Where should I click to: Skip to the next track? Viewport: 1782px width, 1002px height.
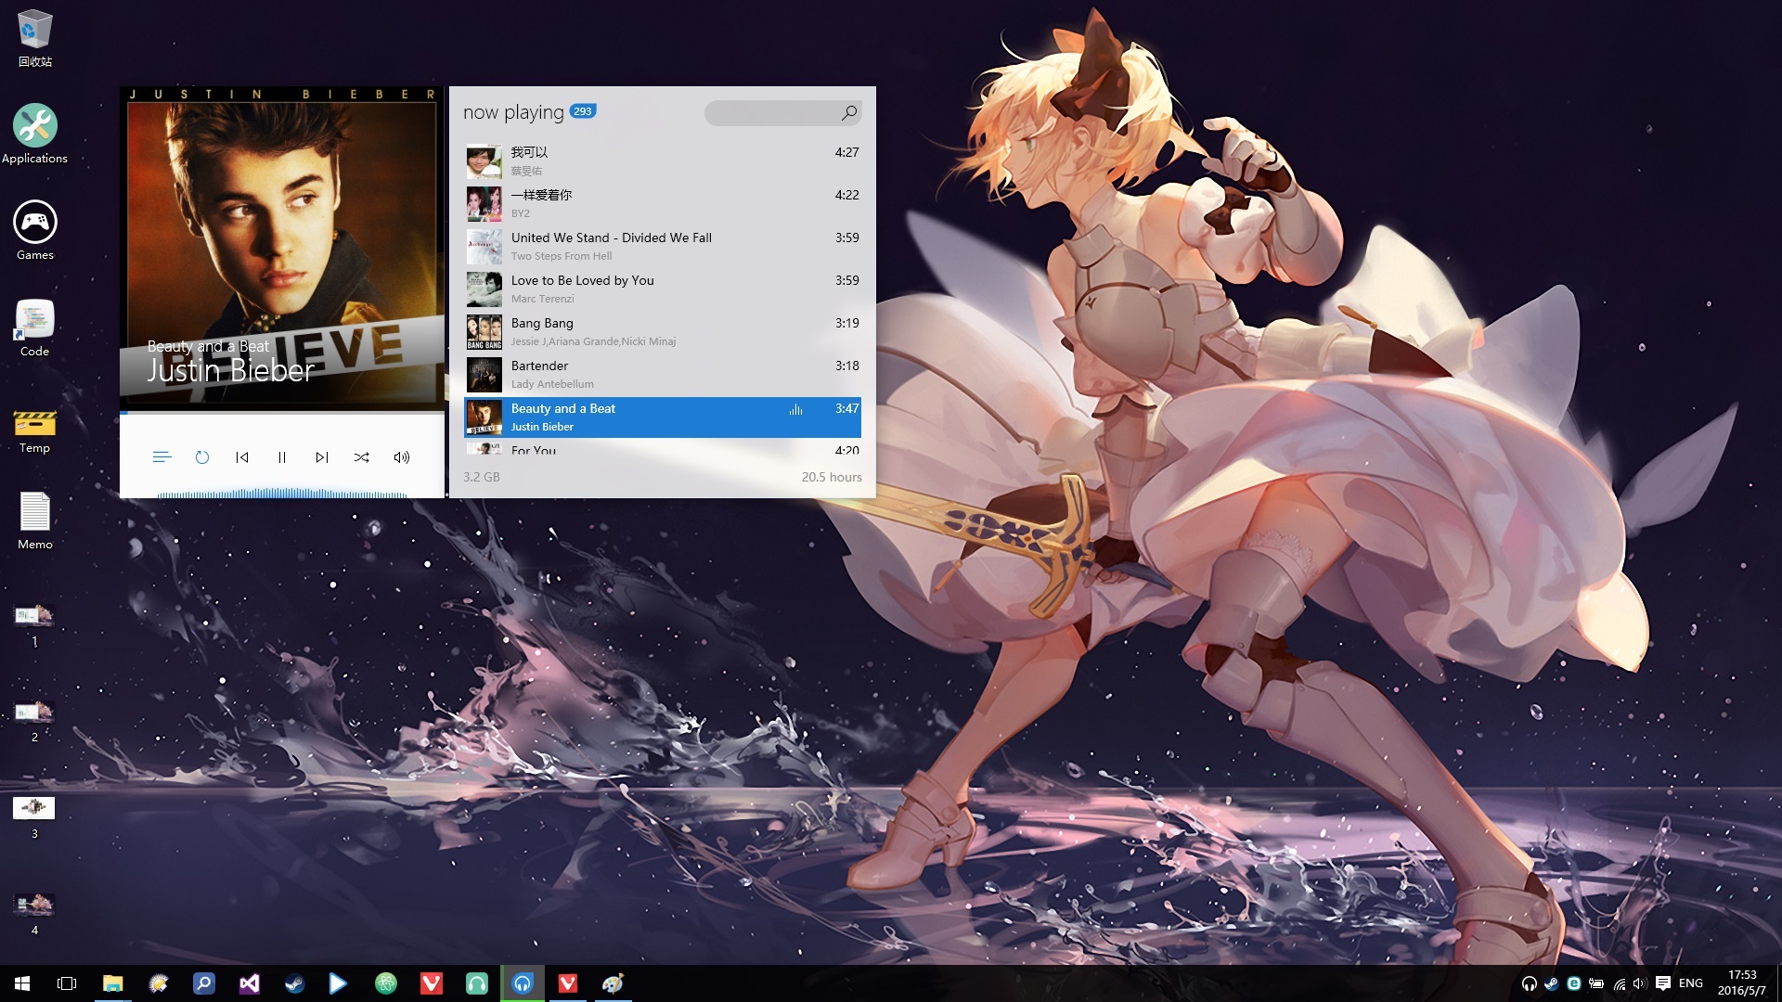[321, 457]
